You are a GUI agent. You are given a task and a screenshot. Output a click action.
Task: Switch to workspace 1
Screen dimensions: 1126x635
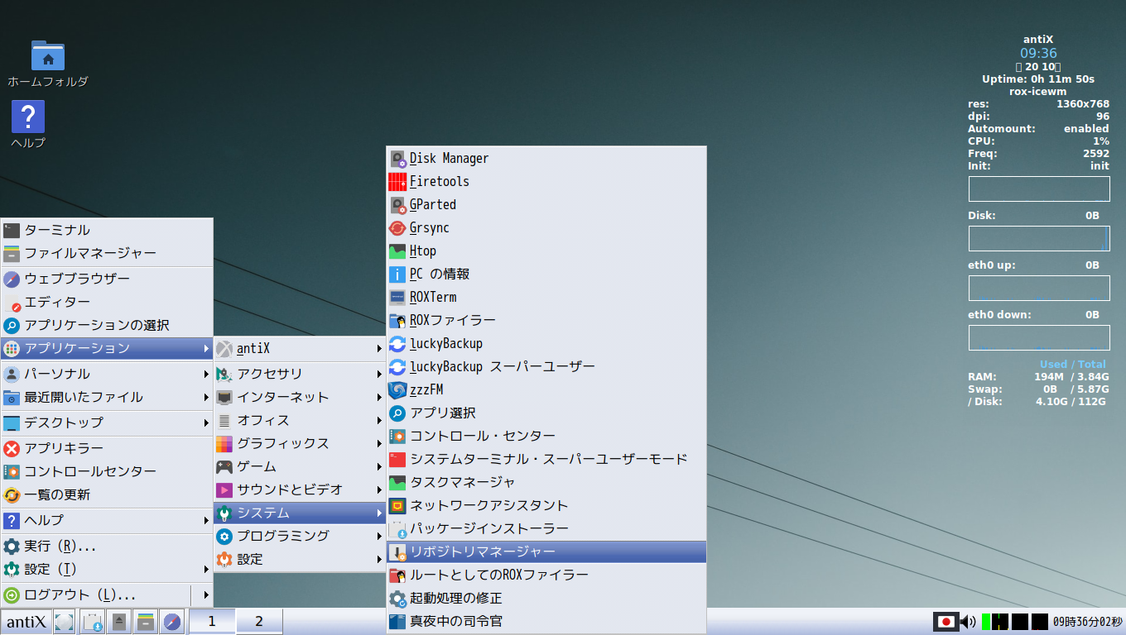(212, 622)
